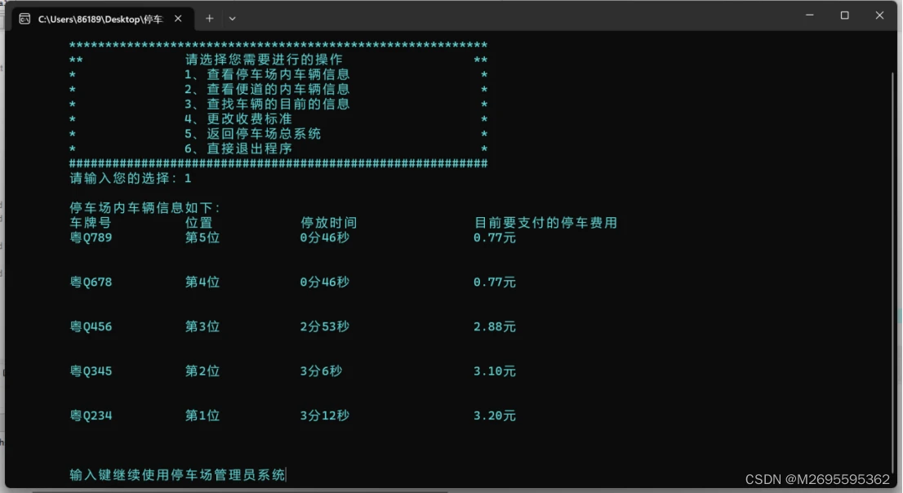903x493 pixels.
Task: Click parking time '3分12秒'
Action: 325,415
